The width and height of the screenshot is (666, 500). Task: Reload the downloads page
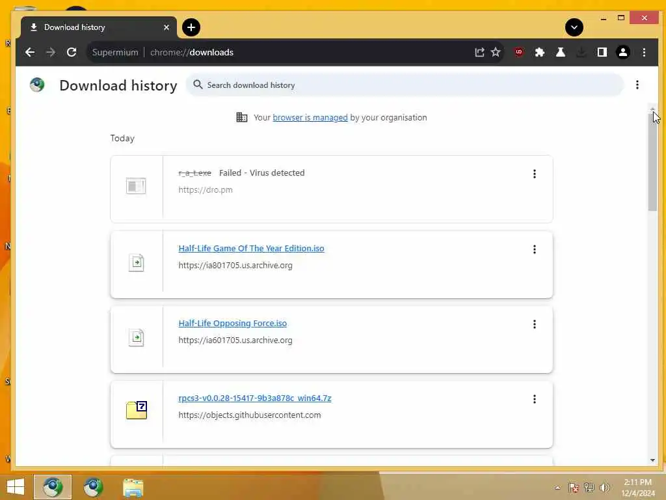(72, 52)
